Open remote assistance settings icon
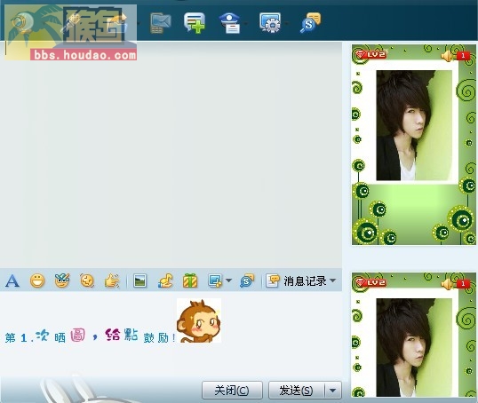The width and height of the screenshot is (478, 403). click(x=270, y=22)
